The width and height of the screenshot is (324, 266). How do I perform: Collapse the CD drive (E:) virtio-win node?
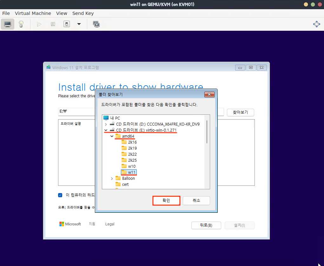(x=106, y=130)
